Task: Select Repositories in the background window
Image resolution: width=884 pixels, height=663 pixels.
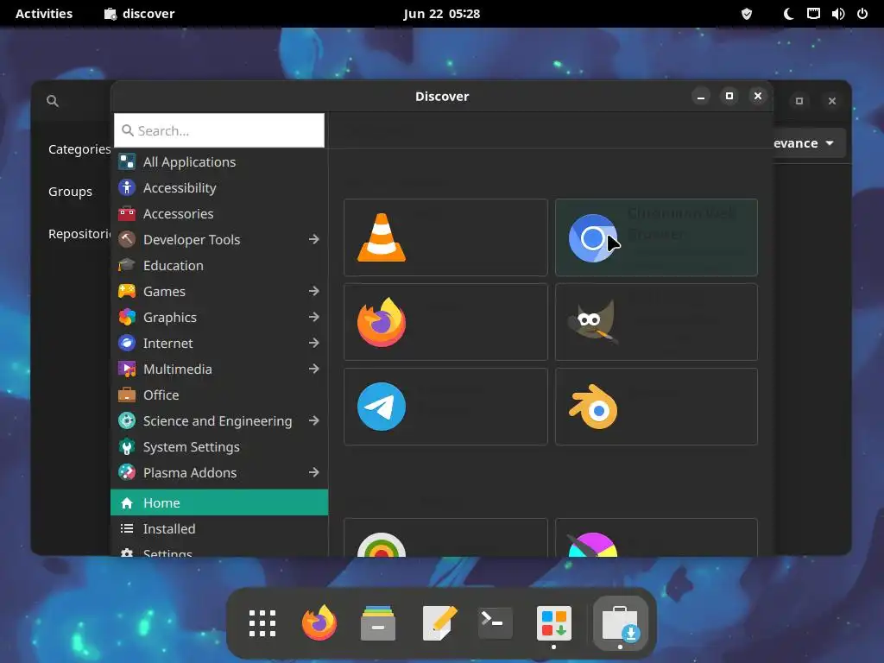Action: point(79,234)
